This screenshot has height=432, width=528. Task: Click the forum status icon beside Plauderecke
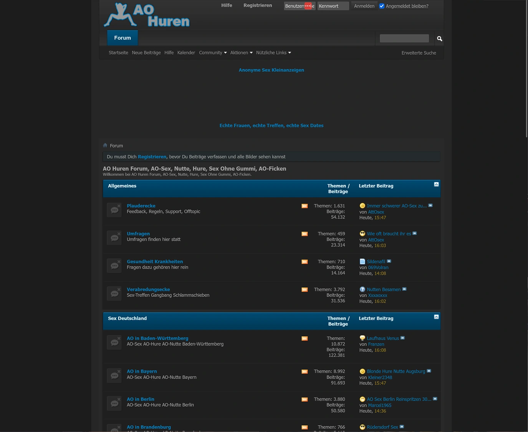click(114, 210)
